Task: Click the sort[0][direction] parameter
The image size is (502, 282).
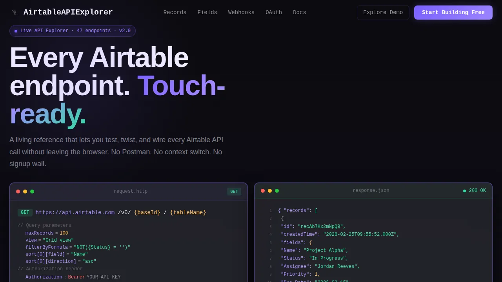Action: click(51, 262)
